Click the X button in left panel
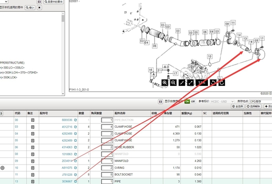This screenshot has width=272, height=184. click(x=39, y=8)
